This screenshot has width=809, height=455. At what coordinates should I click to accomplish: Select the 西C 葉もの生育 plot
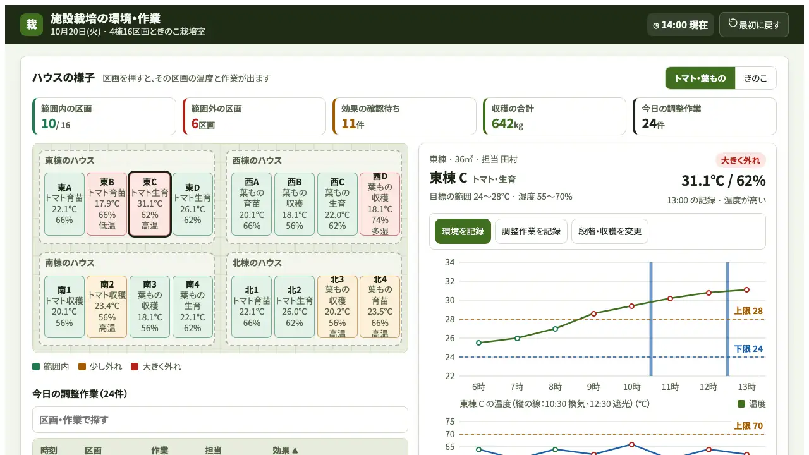338,204
